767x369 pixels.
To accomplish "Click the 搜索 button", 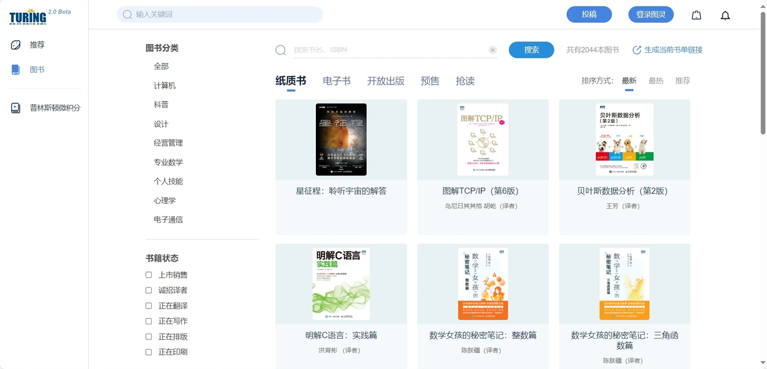I will (x=531, y=50).
